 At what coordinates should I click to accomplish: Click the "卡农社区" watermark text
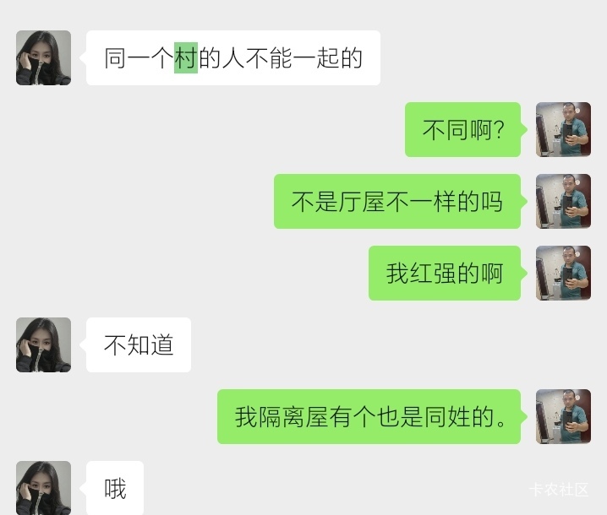(x=559, y=490)
